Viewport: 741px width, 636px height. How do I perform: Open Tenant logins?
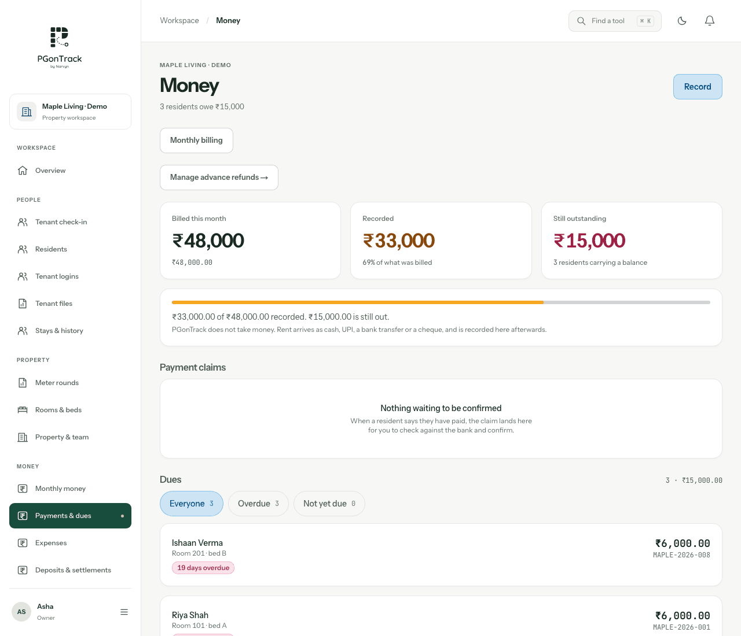(x=70, y=276)
